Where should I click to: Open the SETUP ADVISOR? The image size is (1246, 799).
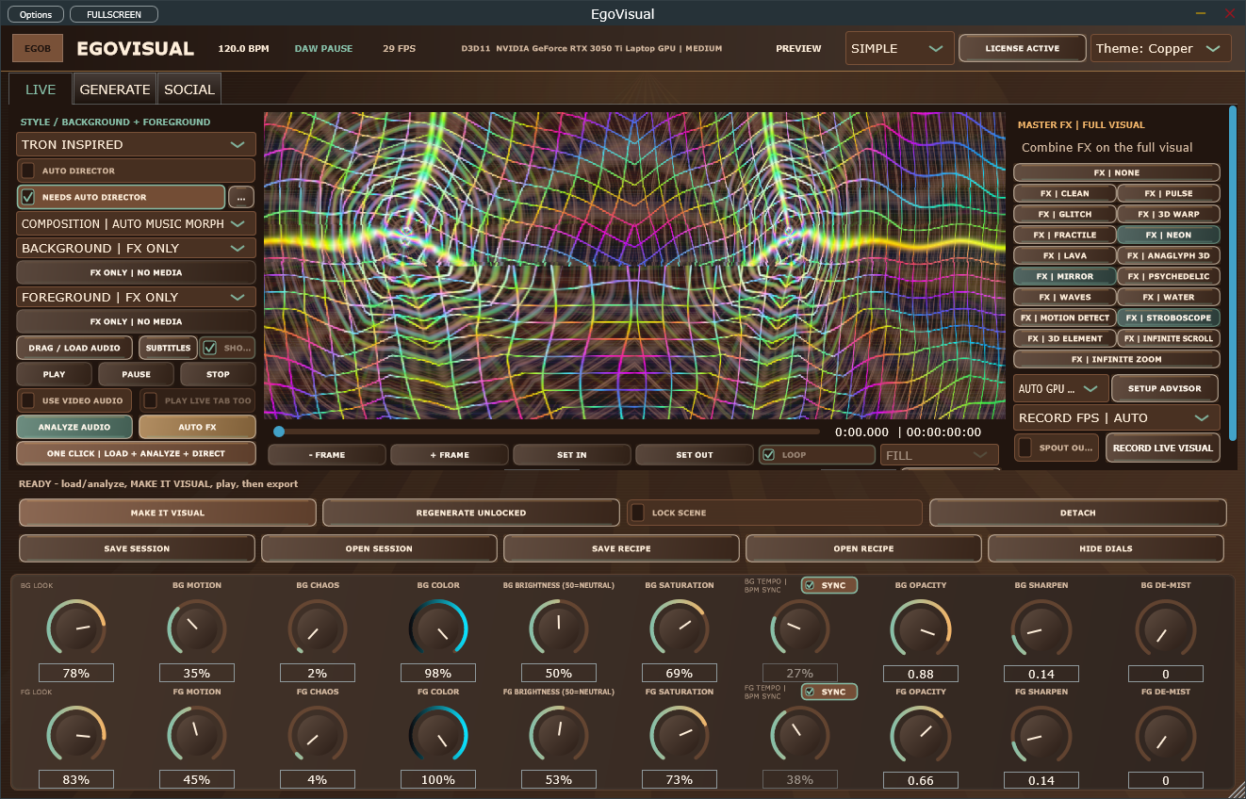(1165, 388)
